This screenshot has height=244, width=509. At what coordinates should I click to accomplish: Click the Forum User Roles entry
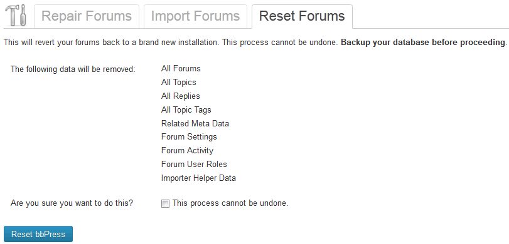tap(194, 164)
